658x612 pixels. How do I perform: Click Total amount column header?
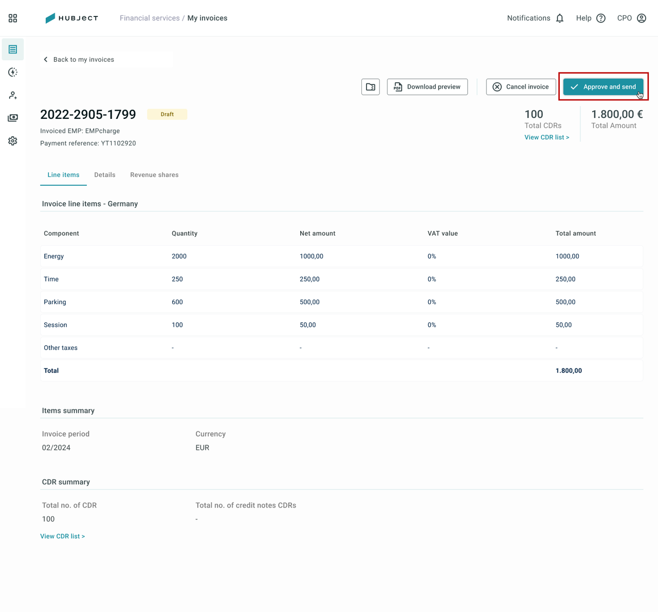[x=576, y=233]
